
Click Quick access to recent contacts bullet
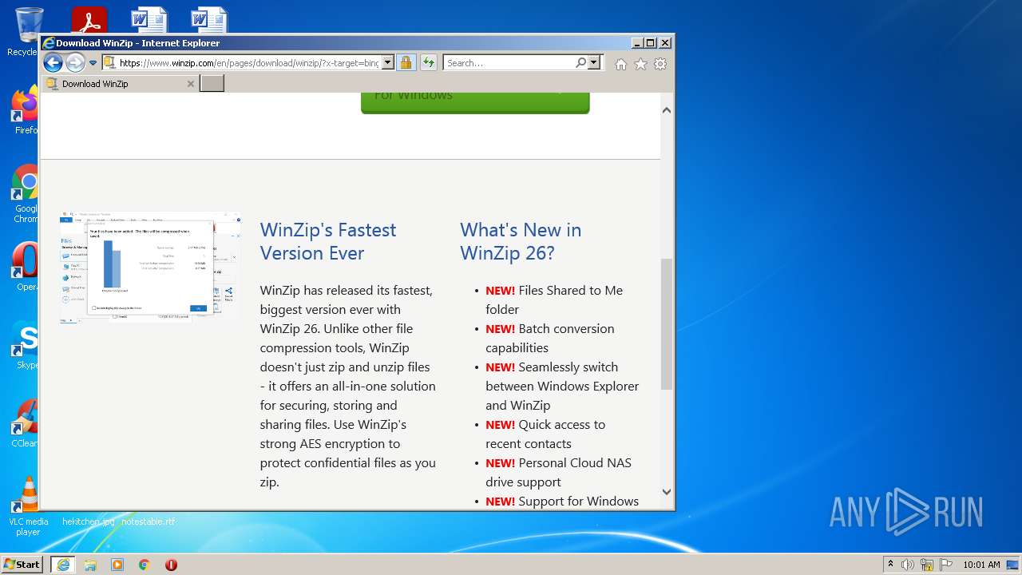[545, 434]
